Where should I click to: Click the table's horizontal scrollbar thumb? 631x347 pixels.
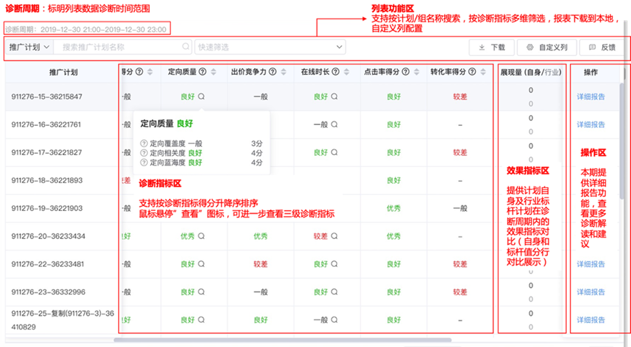(282, 340)
